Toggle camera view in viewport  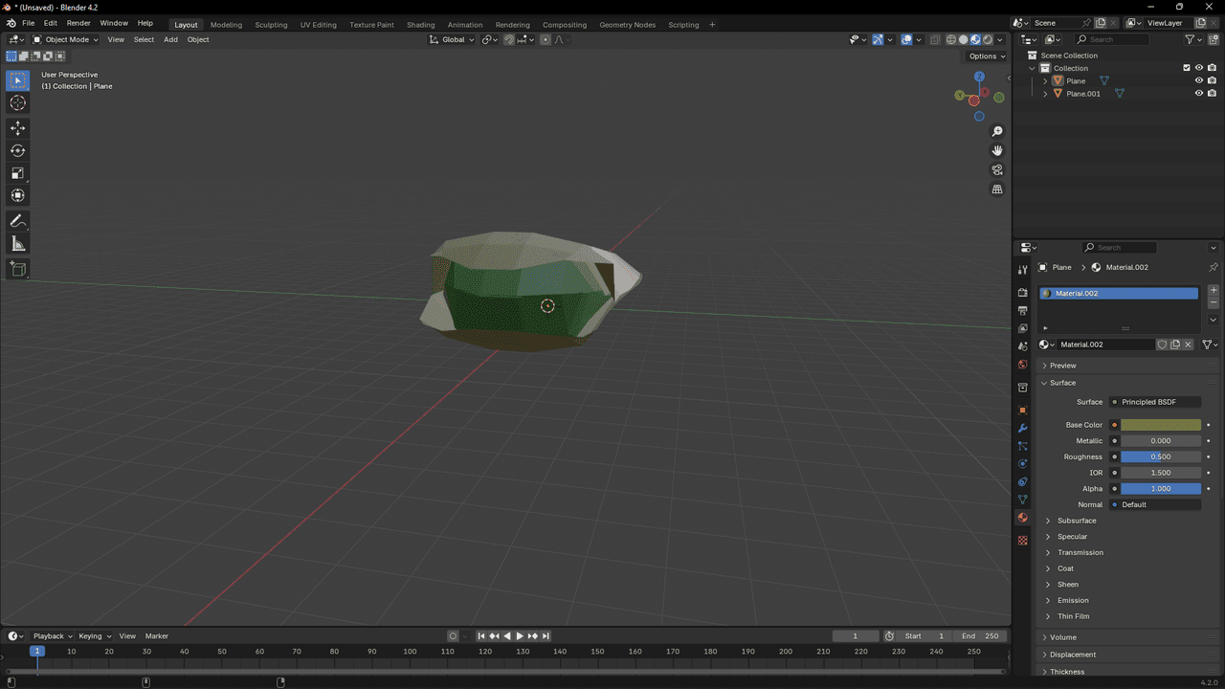(x=997, y=170)
